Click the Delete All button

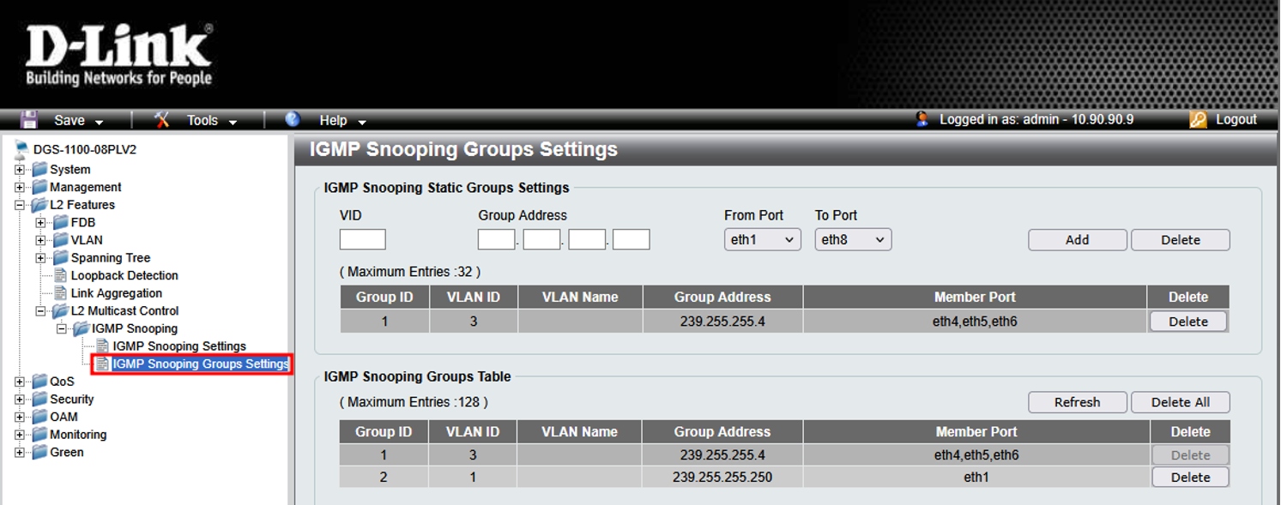coord(1180,402)
